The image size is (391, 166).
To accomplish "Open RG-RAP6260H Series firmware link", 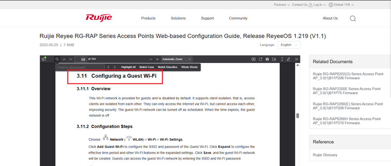I will (347, 121).
